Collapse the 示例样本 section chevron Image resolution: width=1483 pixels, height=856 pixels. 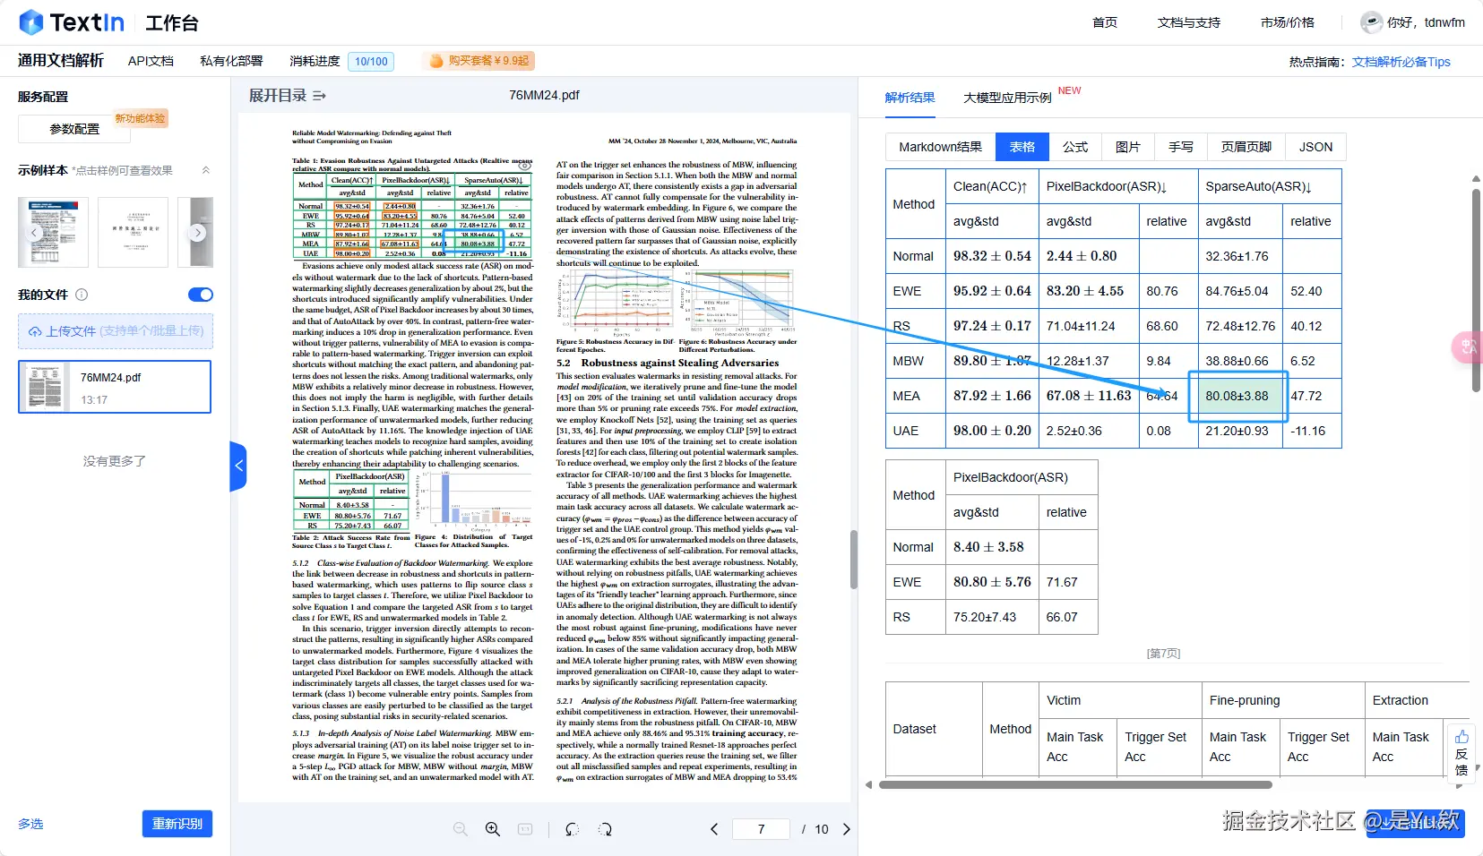pyautogui.click(x=204, y=168)
